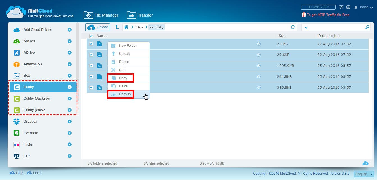The height and width of the screenshot is (180, 377).
Task: Click the document icon of 244.8KB row
Action: [99, 77]
